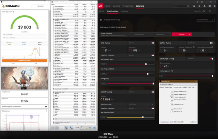Collapse the GPU AMD Radeon sensor group in HWiNFO
This screenshot has height=139, width=218.
pos(52,19)
